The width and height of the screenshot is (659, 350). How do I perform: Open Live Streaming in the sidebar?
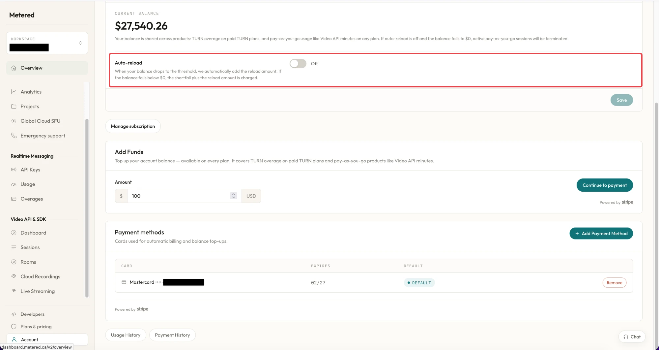(38, 291)
